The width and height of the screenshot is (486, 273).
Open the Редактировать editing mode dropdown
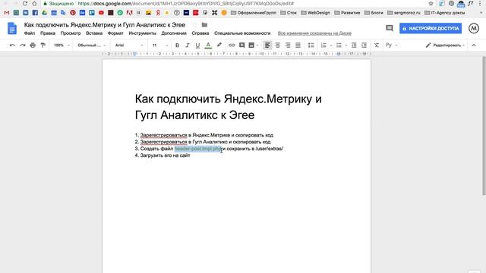[x=445, y=45]
